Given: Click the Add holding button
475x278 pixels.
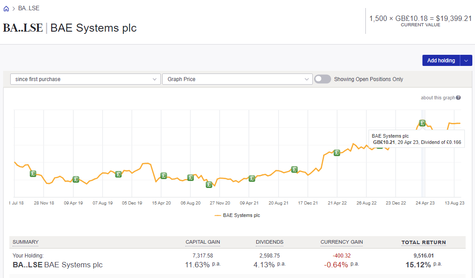Looking at the screenshot, I should [441, 60].
